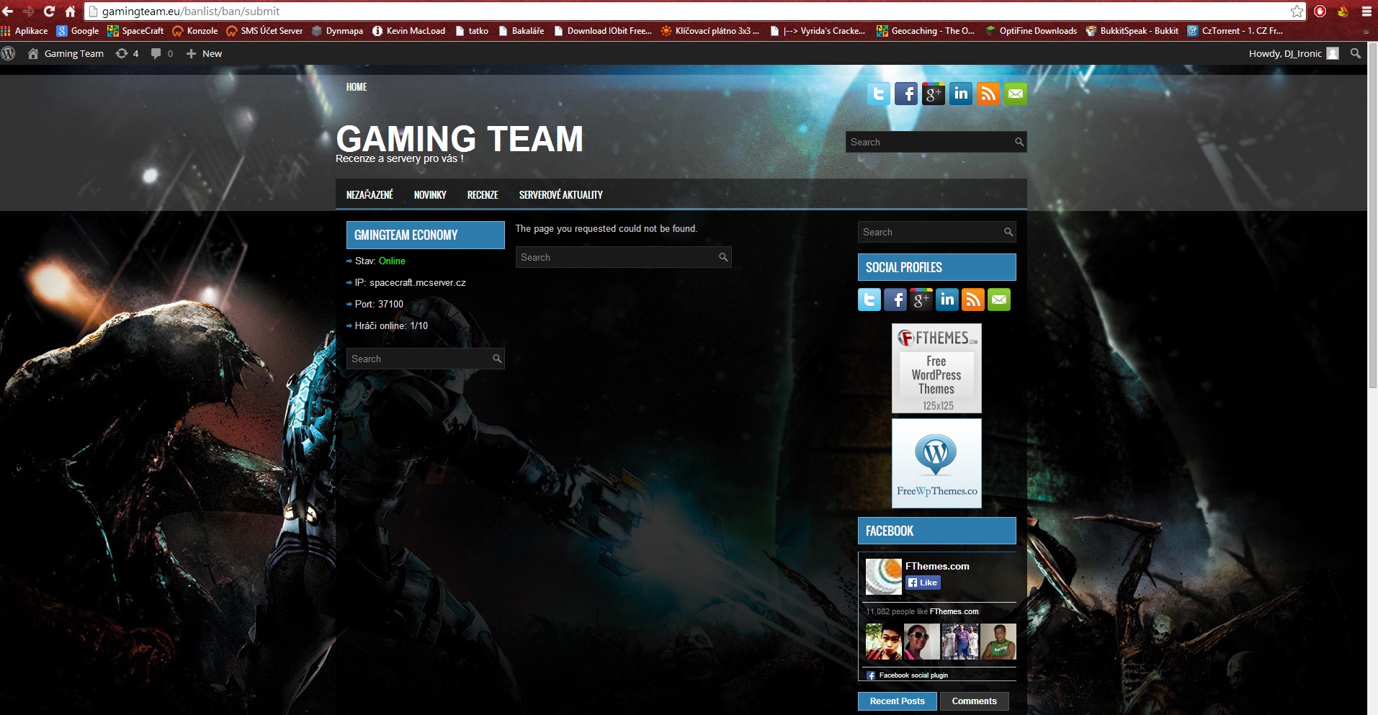Viewport: 1378px width, 715px height.
Task: Bookmark page with the star icon
Action: [1297, 11]
